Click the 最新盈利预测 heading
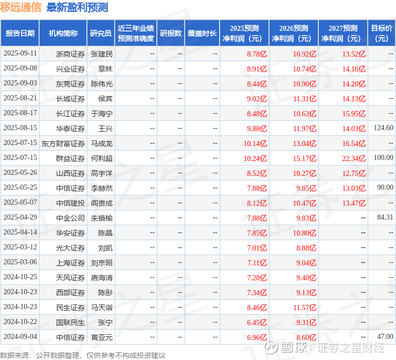This screenshot has width=396, height=360. pyautogui.click(x=77, y=7)
